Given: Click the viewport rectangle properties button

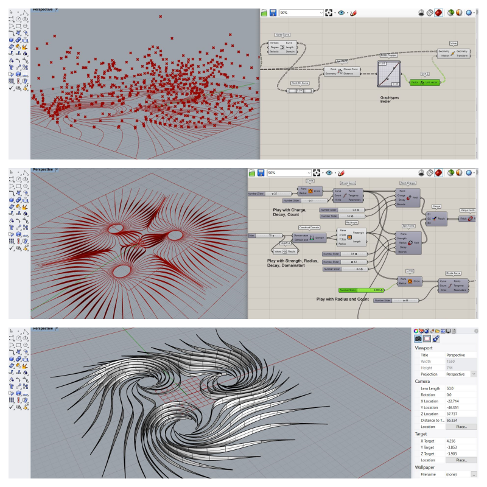Looking at the screenshot, I should click(427, 339).
